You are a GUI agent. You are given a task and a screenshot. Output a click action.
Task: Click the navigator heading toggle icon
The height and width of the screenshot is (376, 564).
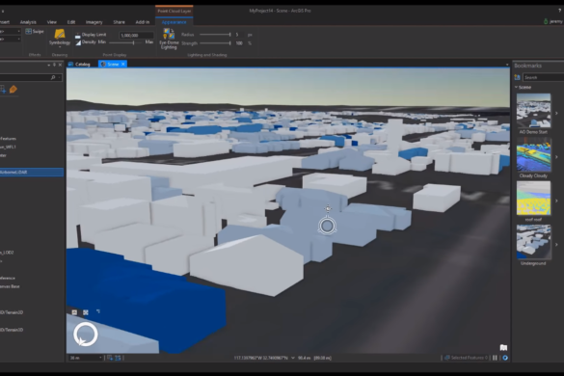98,311
